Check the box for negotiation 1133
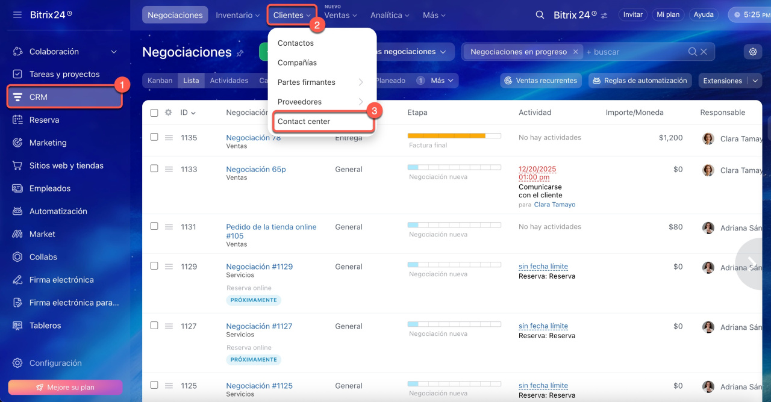Viewport: 771px width, 402px height. [x=154, y=169]
